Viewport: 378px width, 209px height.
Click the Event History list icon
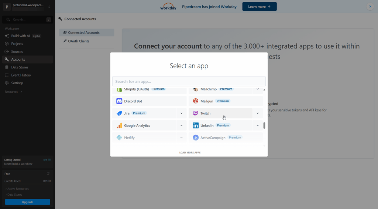(x=7, y=75)
